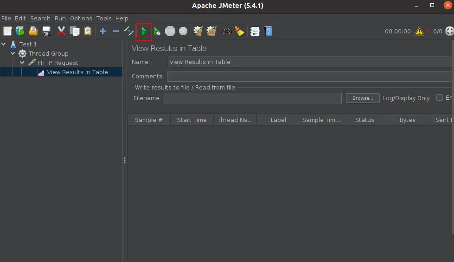
Task: Click the 00:00:00 elapsed time display
Action: coord(397,31)
